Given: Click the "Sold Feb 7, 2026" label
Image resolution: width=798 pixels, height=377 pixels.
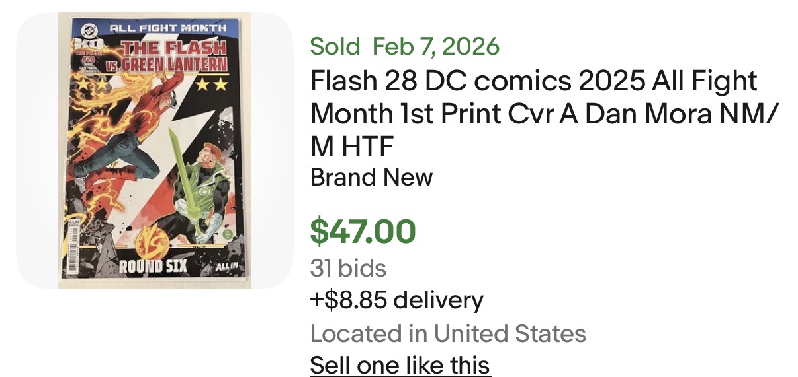Looking at the screenshot, I should pos(404,47).
